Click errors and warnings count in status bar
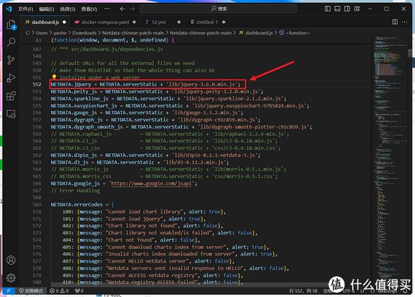This screenshot has width=415, height=297. 59,291
